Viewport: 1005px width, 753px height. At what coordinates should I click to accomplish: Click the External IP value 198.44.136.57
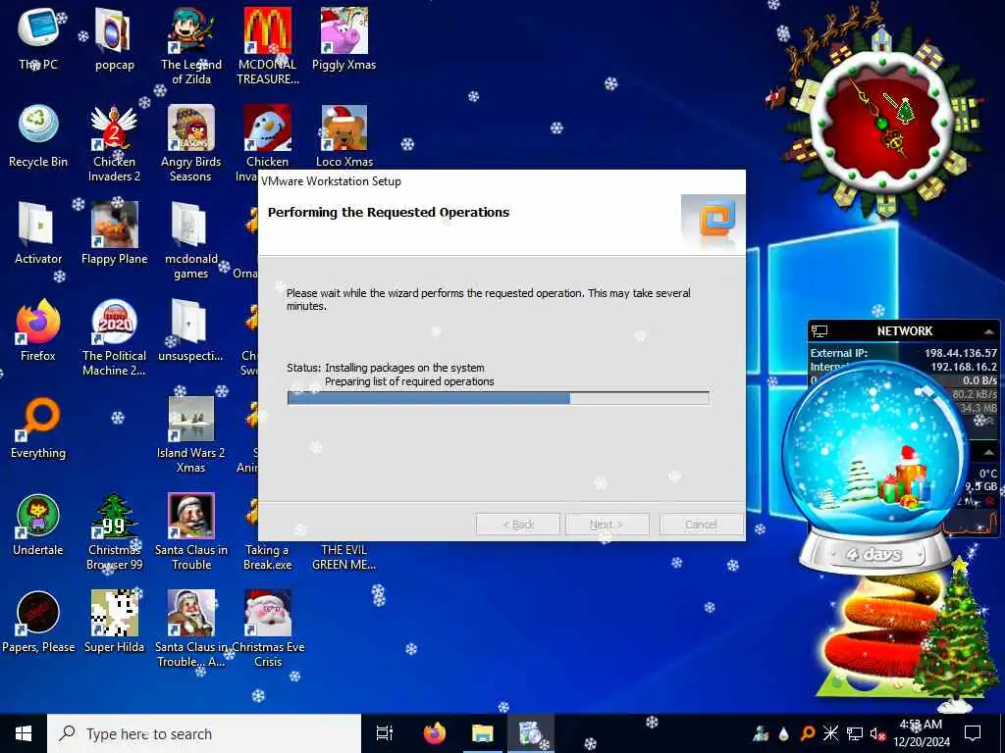click(960, 353)
